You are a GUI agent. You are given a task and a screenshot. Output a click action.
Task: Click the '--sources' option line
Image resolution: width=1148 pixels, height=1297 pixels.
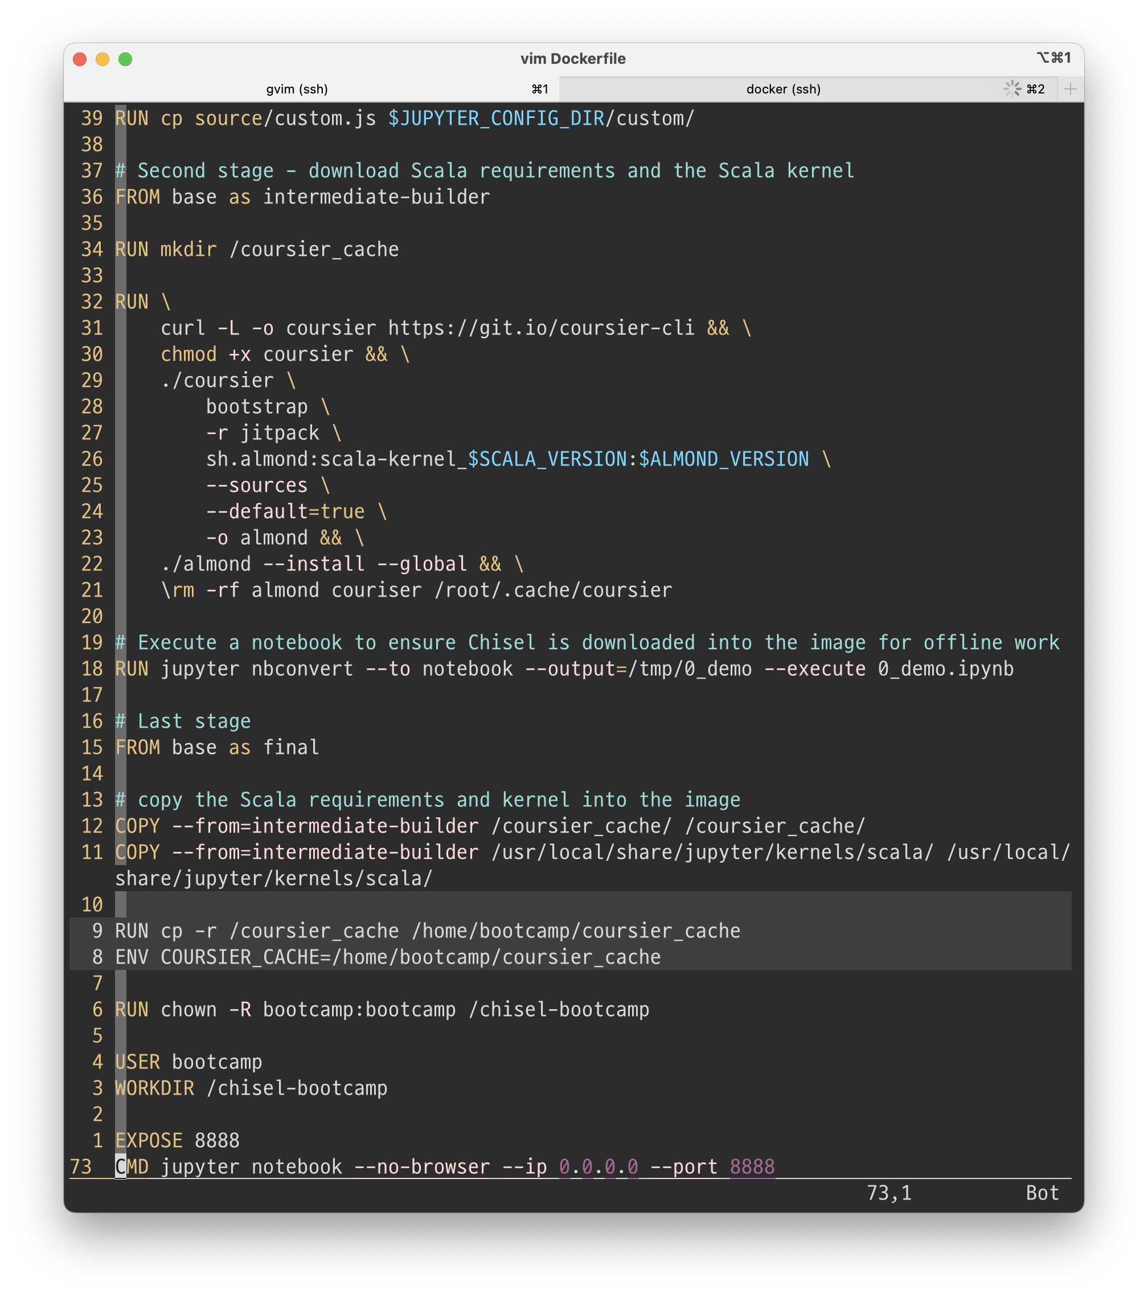(x=268, y=486)
